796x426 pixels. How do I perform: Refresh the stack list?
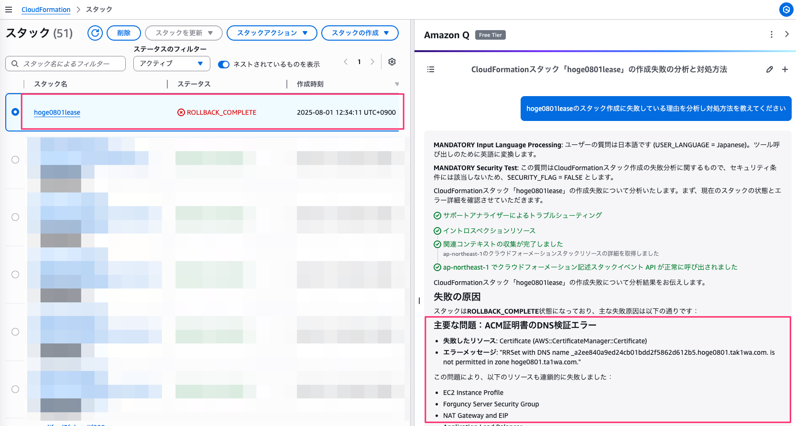(x=95, y=33)
